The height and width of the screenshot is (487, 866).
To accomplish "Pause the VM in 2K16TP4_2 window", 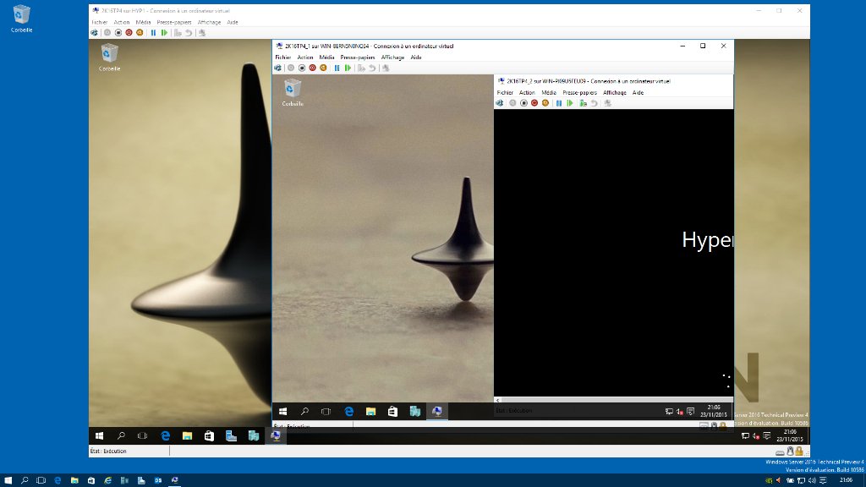I will [559, 103].
